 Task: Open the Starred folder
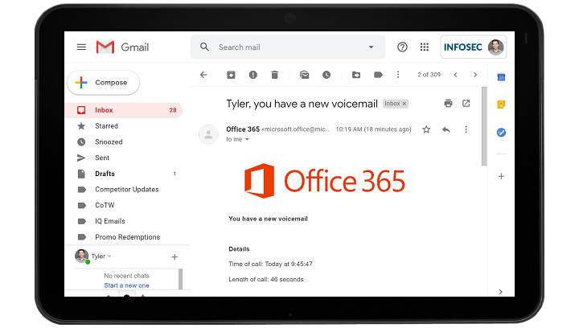pyautogui.click(x=106, y=126)
